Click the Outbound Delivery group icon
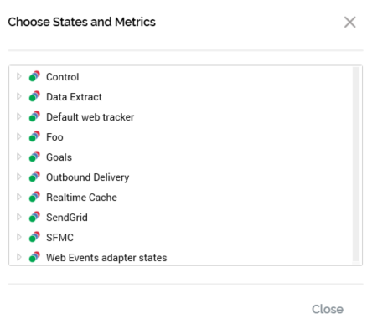372x329 pixels. tap(34, 177)
